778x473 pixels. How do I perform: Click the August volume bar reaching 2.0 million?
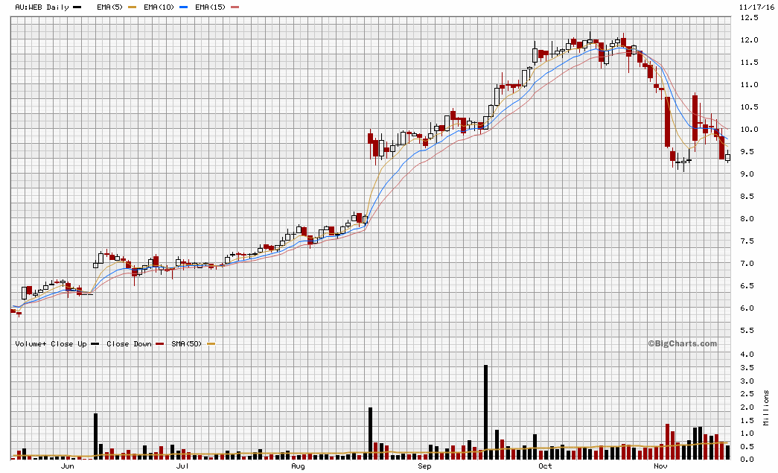370,434
